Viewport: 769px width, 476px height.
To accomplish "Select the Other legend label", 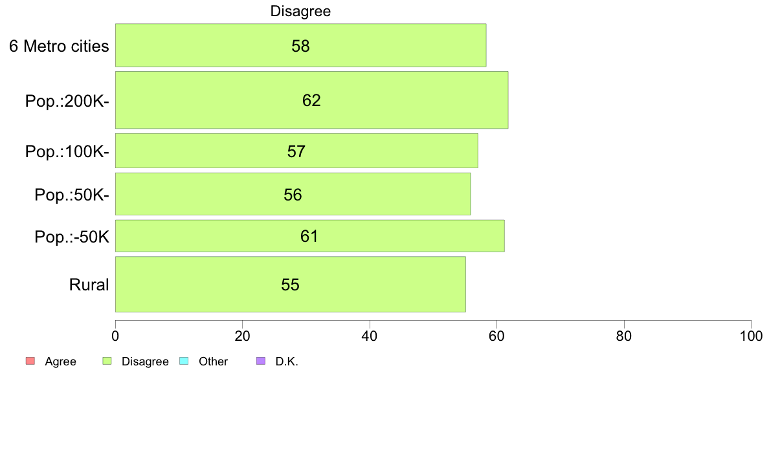I will point(214,362).
